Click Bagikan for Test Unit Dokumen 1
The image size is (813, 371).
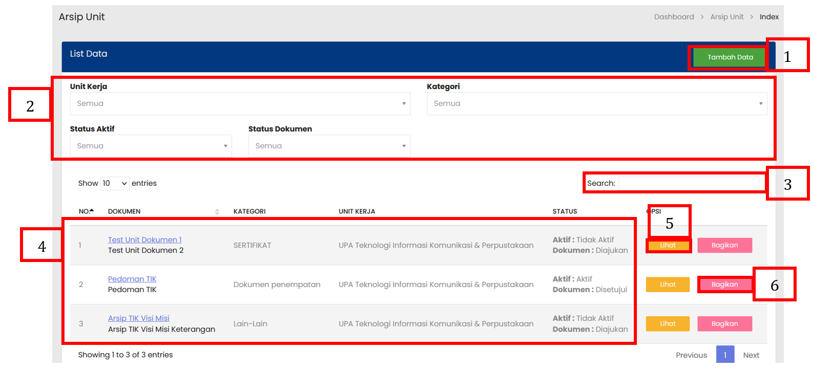[x=724, y=246]
